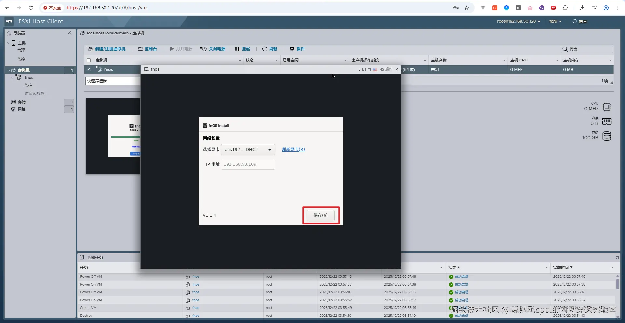Screen dimensions: 625x323
Task: Select Manage (管理) under Host in navigator
Action: (21, 50)
